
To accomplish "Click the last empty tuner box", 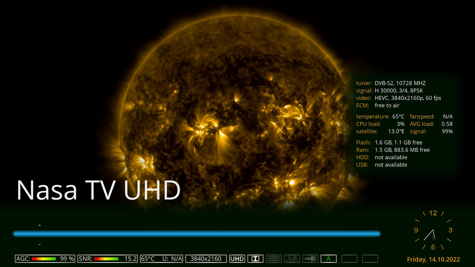I will pyautogui.click(x=370, y=259).
